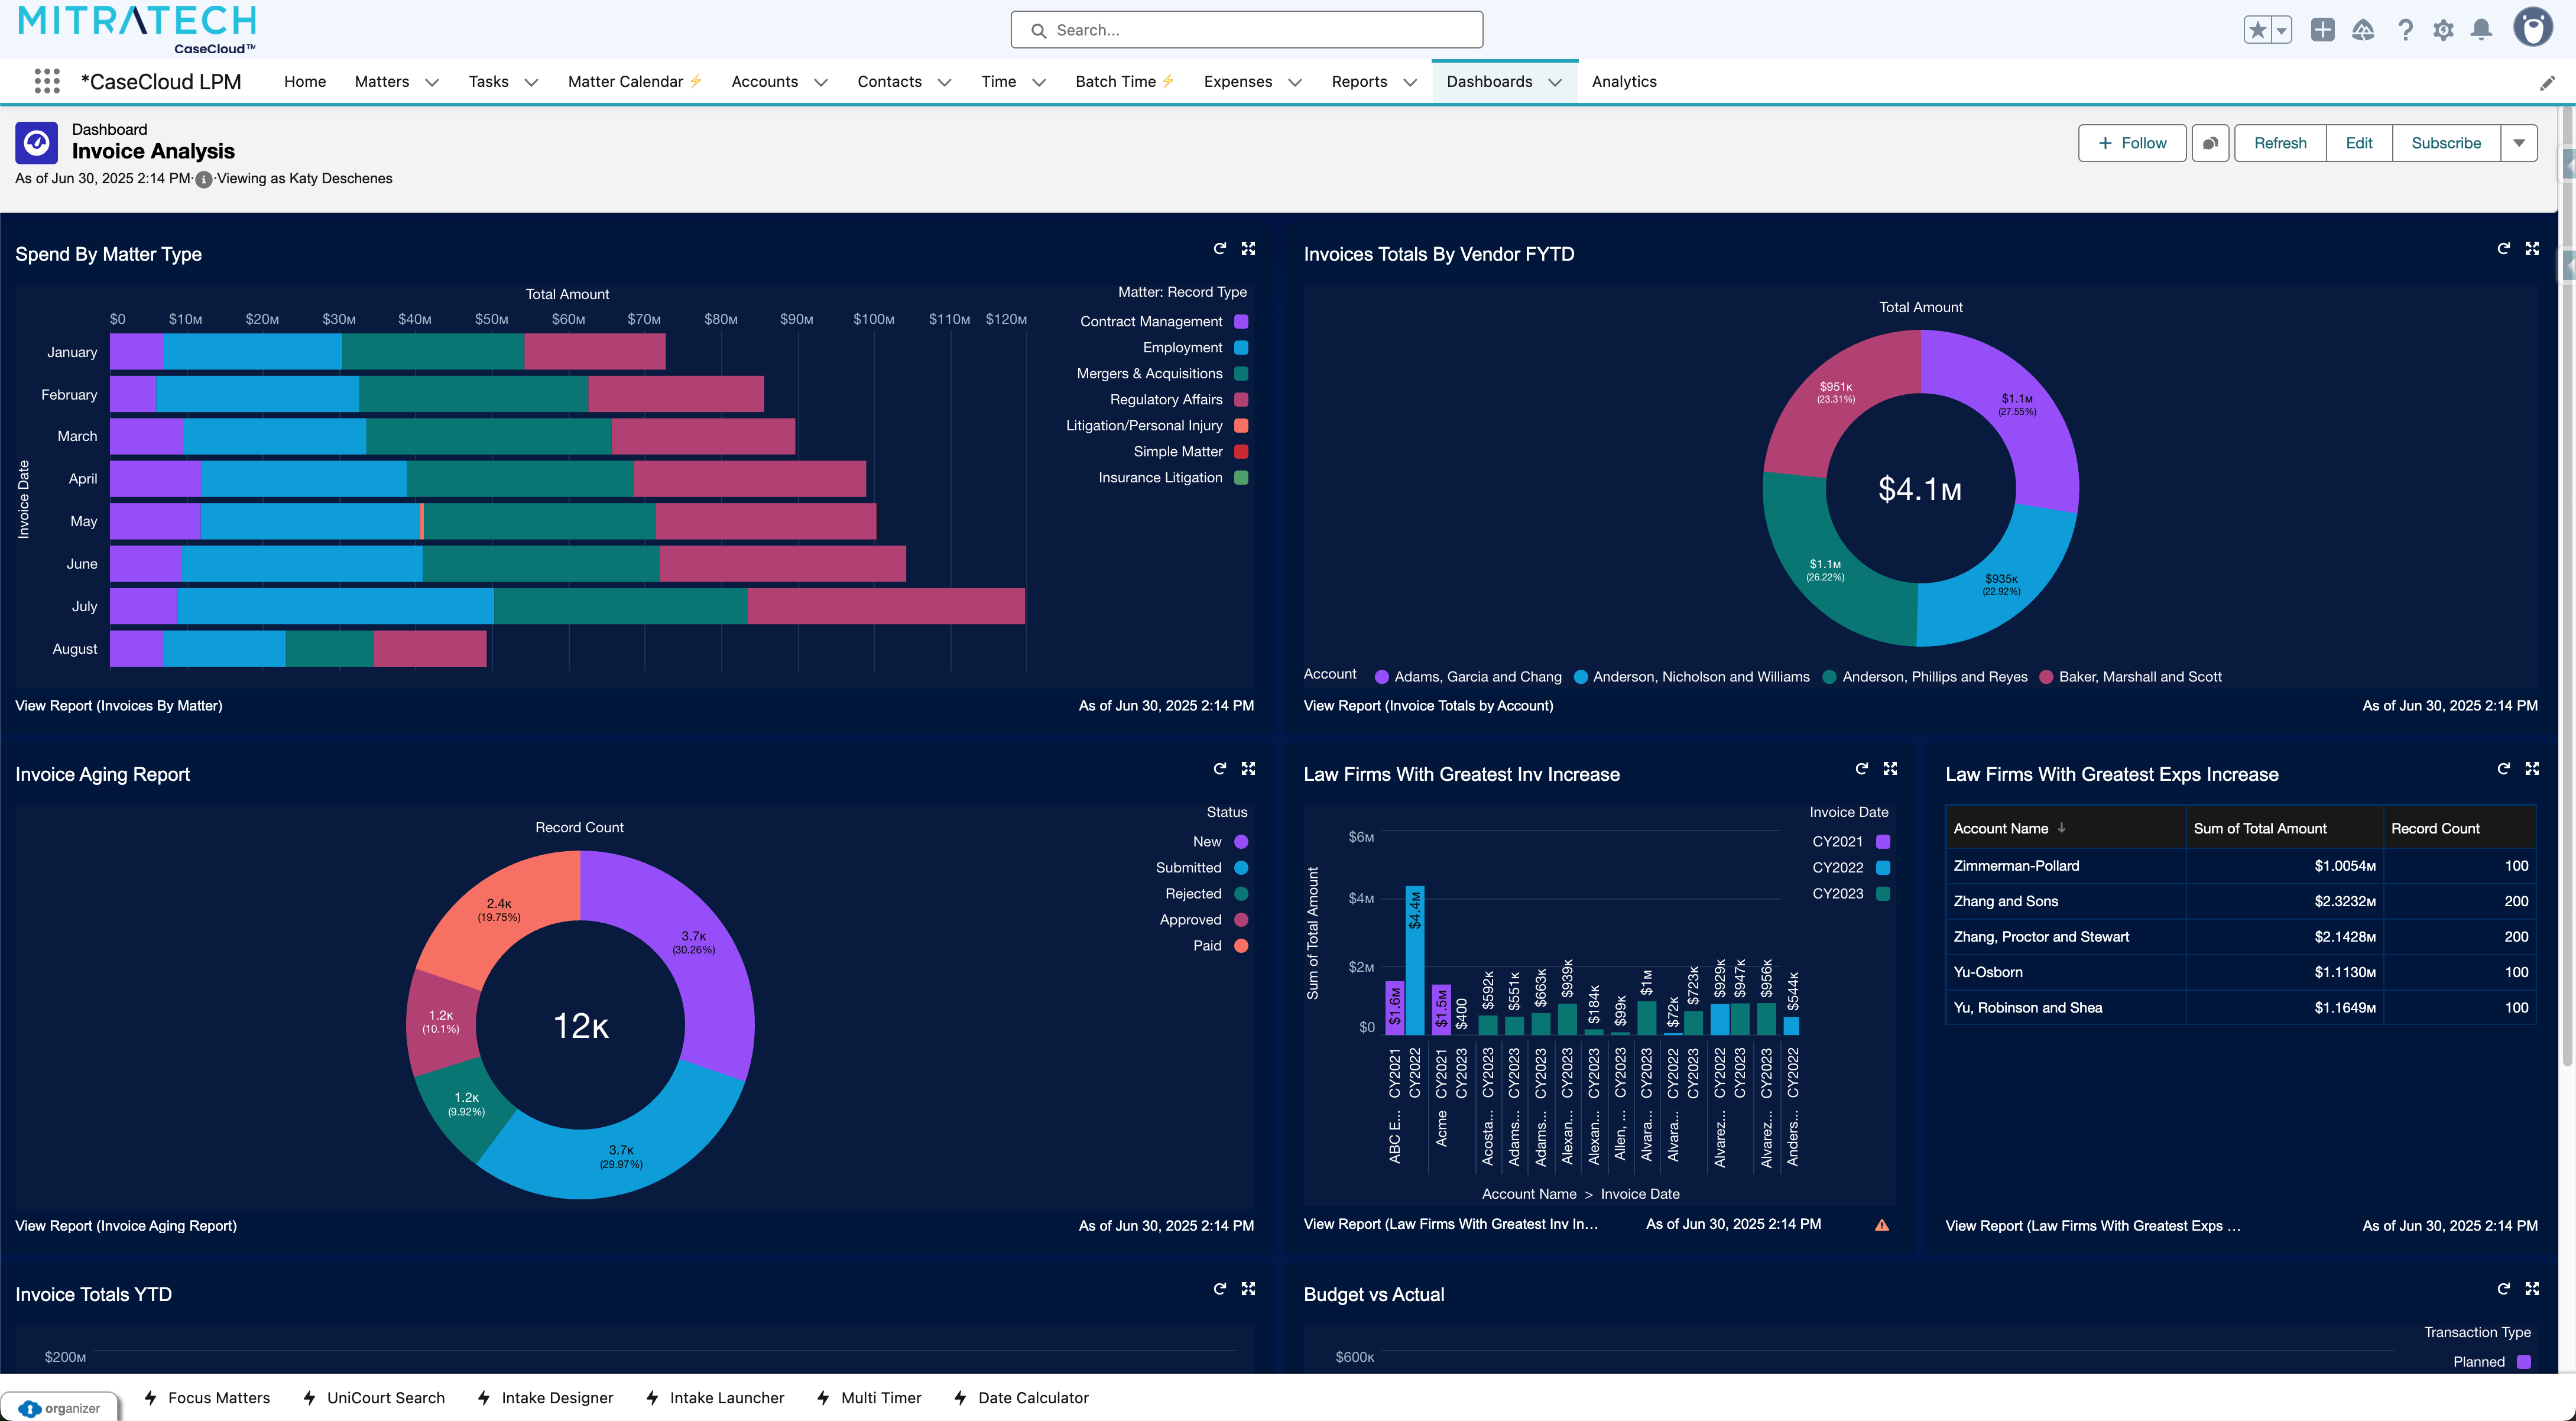This screenshot has height=1421, width=2576.
Task: Open View Report (Invoices By Matter) link
Action: click(x=119, y=705)
